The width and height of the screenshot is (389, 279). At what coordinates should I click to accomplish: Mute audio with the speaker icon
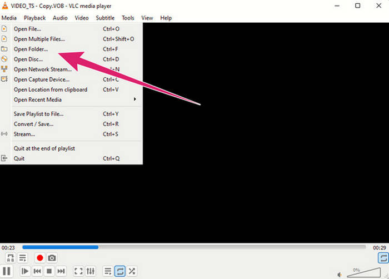point(340,275)
